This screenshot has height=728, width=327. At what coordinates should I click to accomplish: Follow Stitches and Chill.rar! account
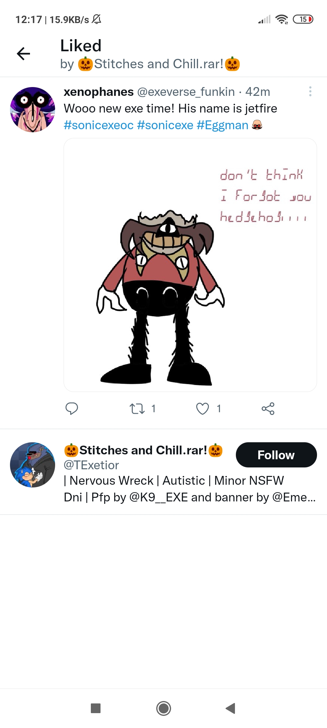276,455
